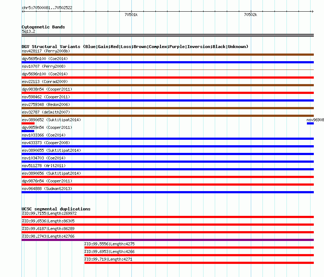The image size is (324, 277).
Task: Select esv2759348 (Redon2006) label
Action: click(46, 104)
